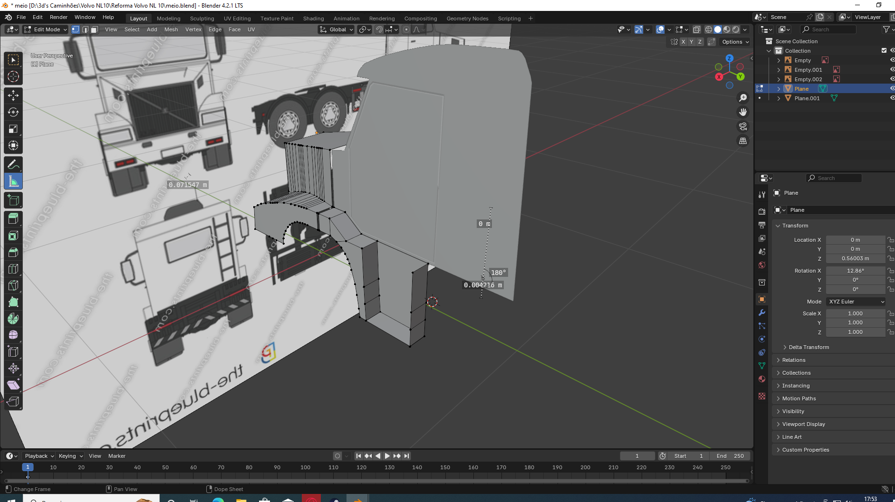Click the Rotation X value field

coord(855,271)
